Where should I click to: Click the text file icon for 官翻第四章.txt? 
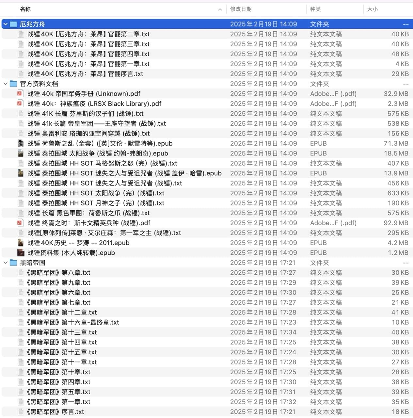pyautogui.click(x=21, y=54)
